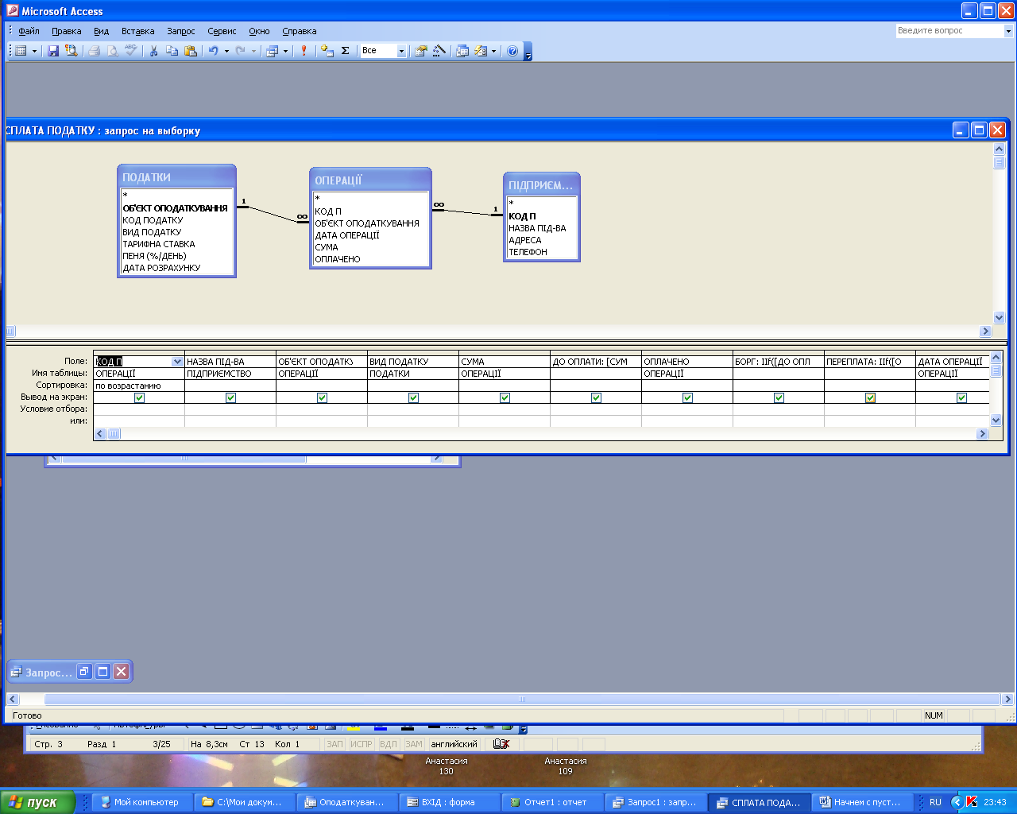
Task: Restore the minimized Запрос window
Action: (85, 672)
